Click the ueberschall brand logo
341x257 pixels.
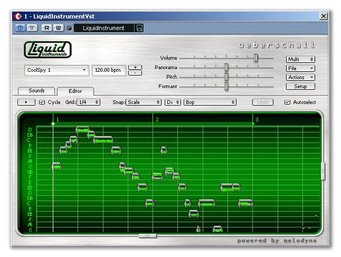pyautogui.click(x=277, y=45)
